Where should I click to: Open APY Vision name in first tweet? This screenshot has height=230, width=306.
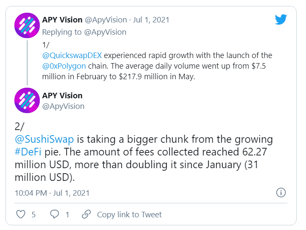tap(62, 20)
